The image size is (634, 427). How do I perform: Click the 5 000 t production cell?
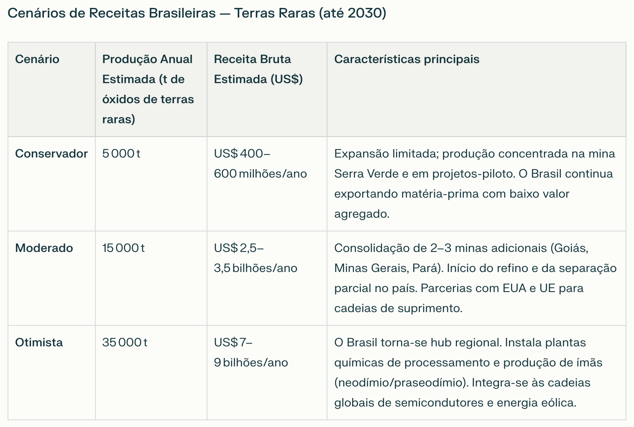[x=121, y=154]
